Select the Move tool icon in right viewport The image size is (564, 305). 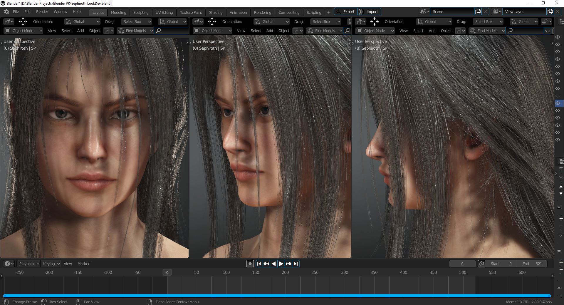point(374,21)
